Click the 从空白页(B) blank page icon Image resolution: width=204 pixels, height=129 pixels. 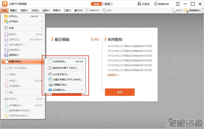[x=50, y=61]
